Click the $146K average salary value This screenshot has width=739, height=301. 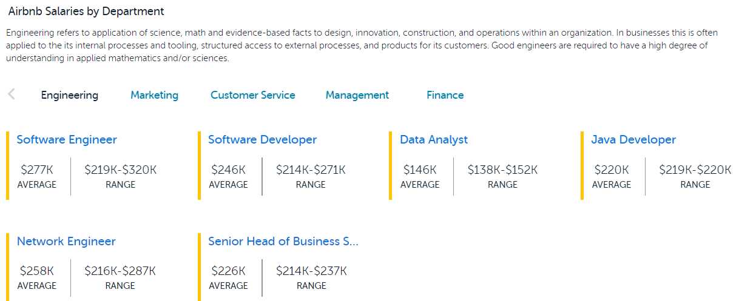pos(420,170)
